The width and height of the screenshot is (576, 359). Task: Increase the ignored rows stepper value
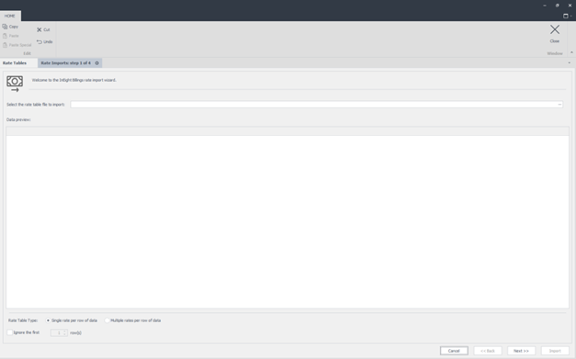(x=65, y=331)
